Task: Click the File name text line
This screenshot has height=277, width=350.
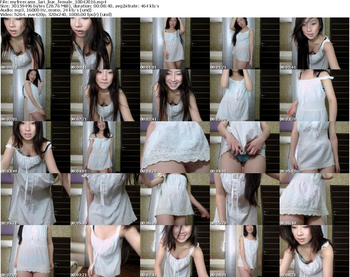Action: (53, 2)
